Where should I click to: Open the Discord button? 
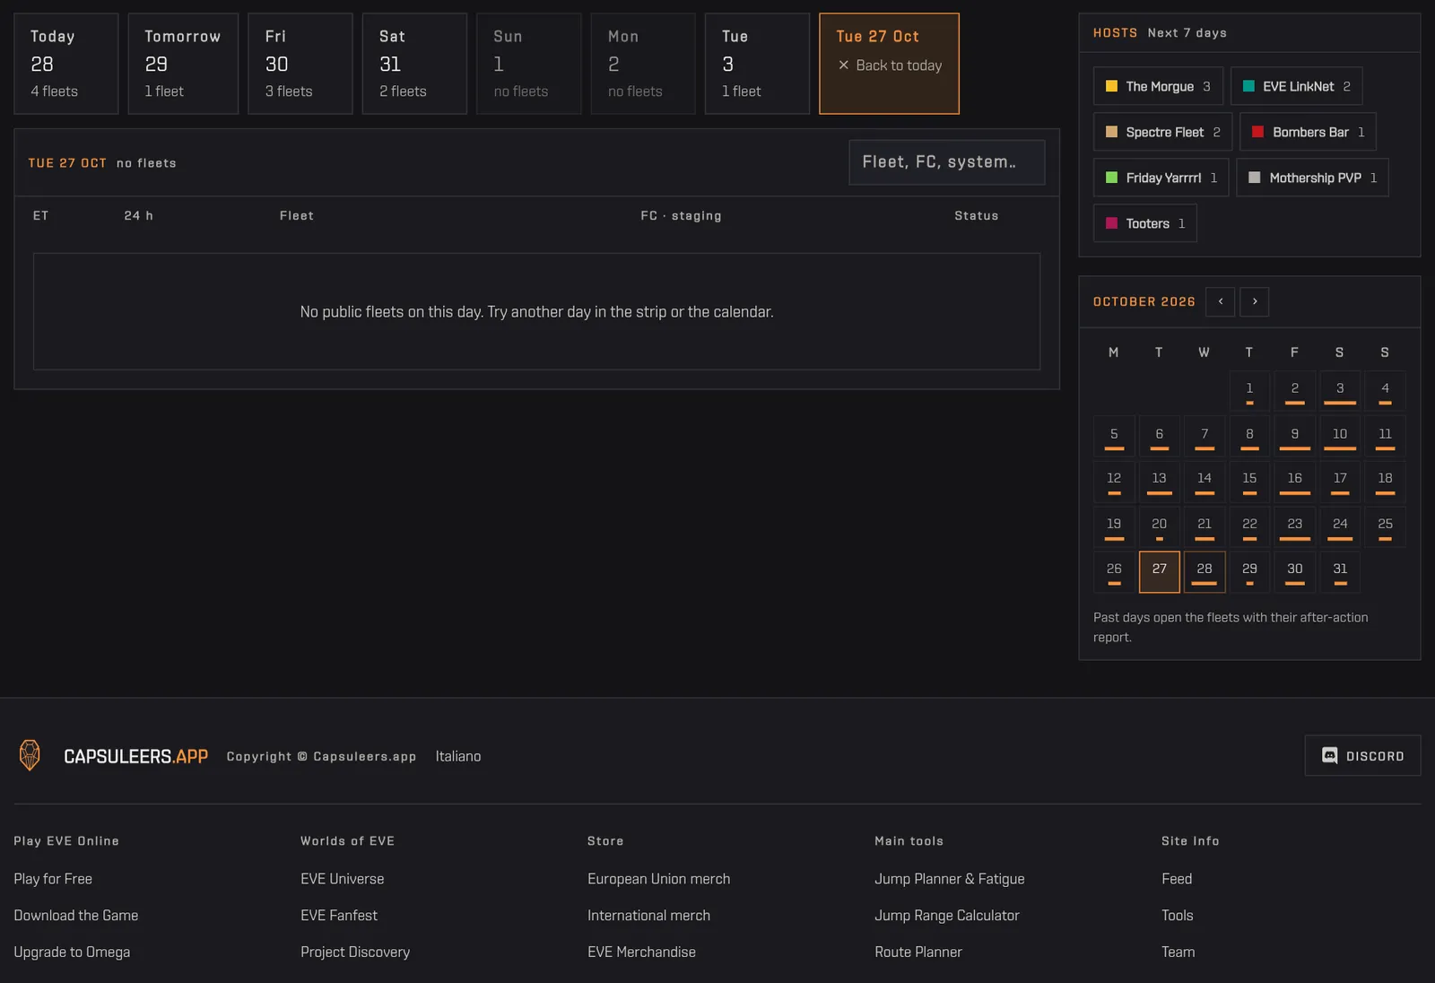pyautogui.click(x=1362, y=756)
